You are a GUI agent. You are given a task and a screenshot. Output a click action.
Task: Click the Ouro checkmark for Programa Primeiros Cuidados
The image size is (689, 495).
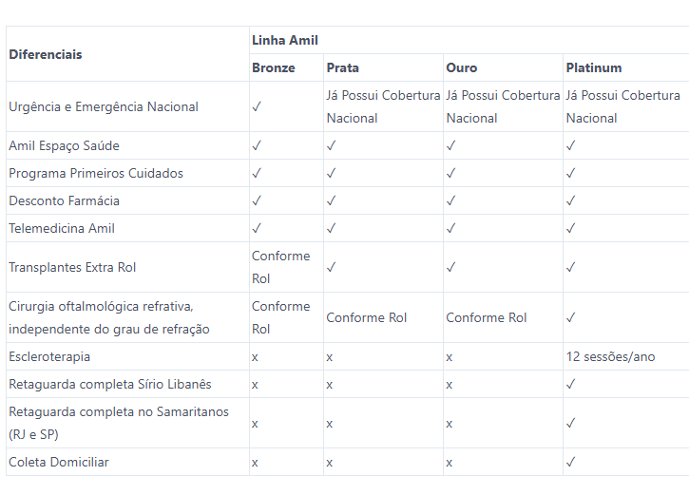(450, 174)
